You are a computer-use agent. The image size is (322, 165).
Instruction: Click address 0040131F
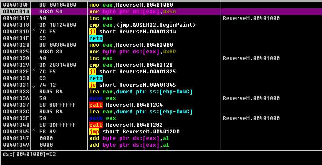click(x=16, y=38)
